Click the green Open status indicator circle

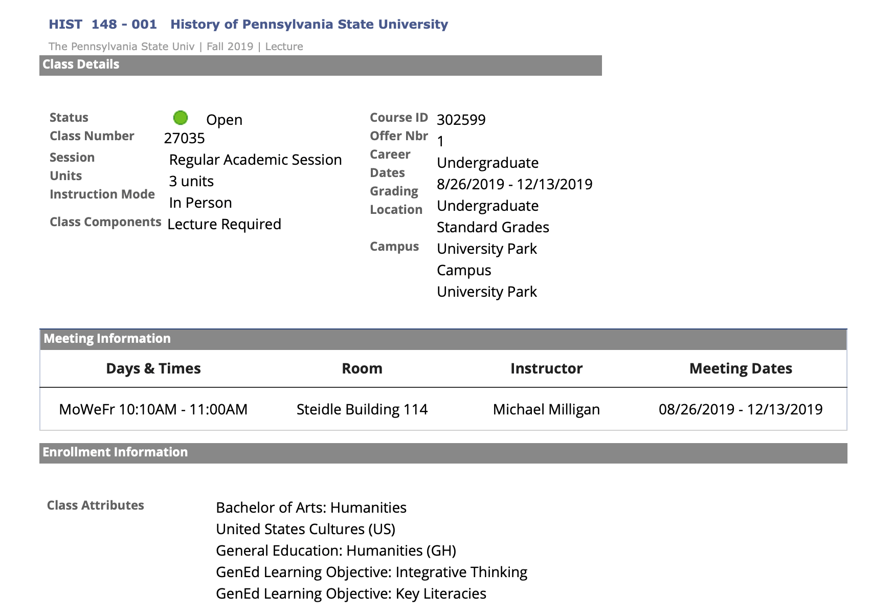tap(181, 118)
